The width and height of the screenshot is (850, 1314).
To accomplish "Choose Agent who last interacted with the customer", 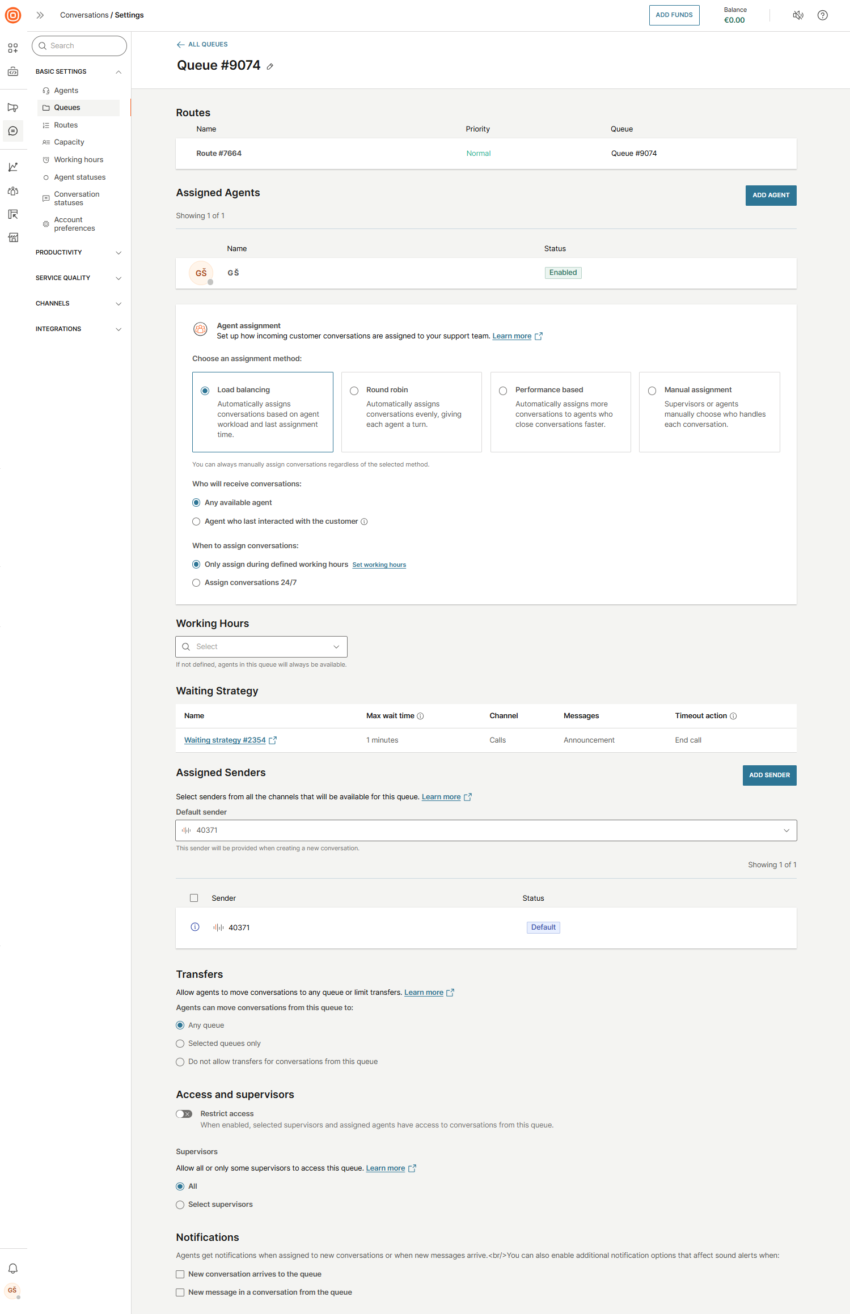I will [196, 522].
